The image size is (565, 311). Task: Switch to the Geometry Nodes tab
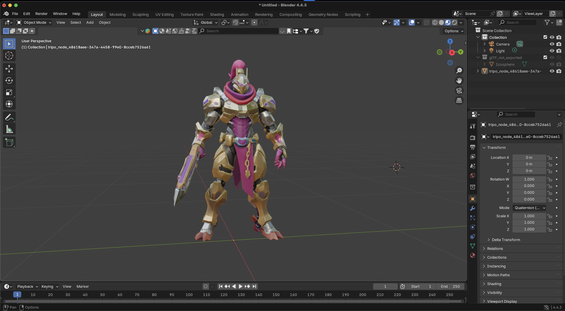tap(323, 14)
